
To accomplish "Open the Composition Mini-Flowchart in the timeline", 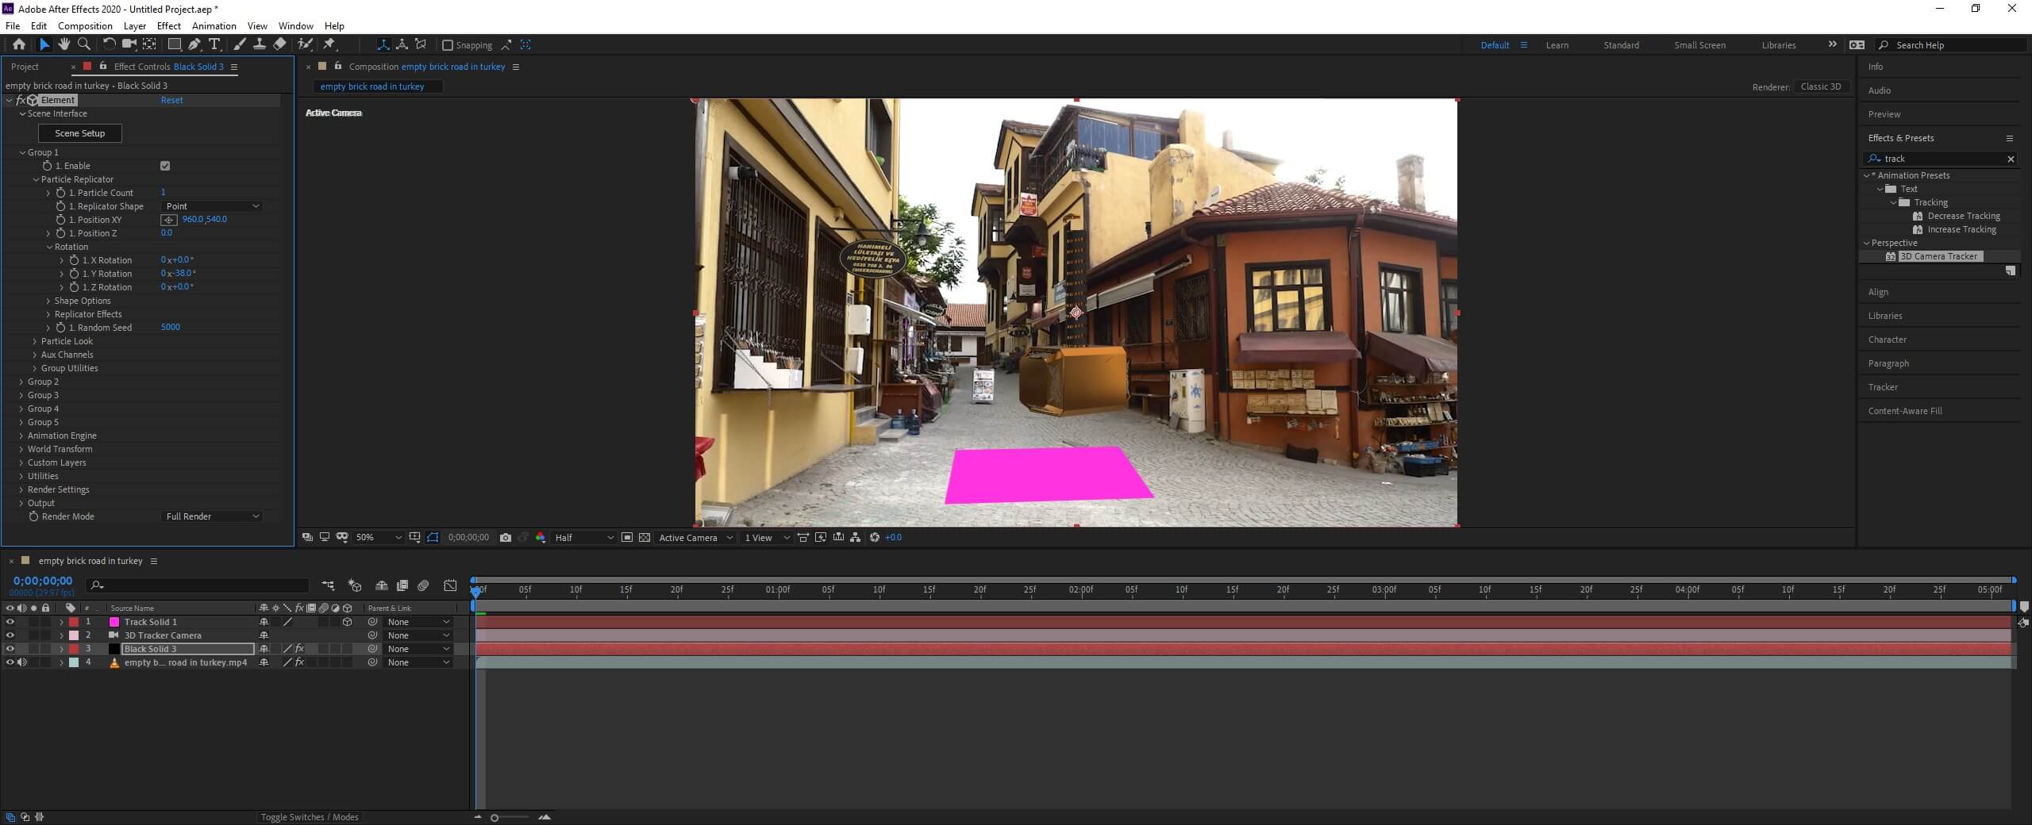I will (328, 585).
